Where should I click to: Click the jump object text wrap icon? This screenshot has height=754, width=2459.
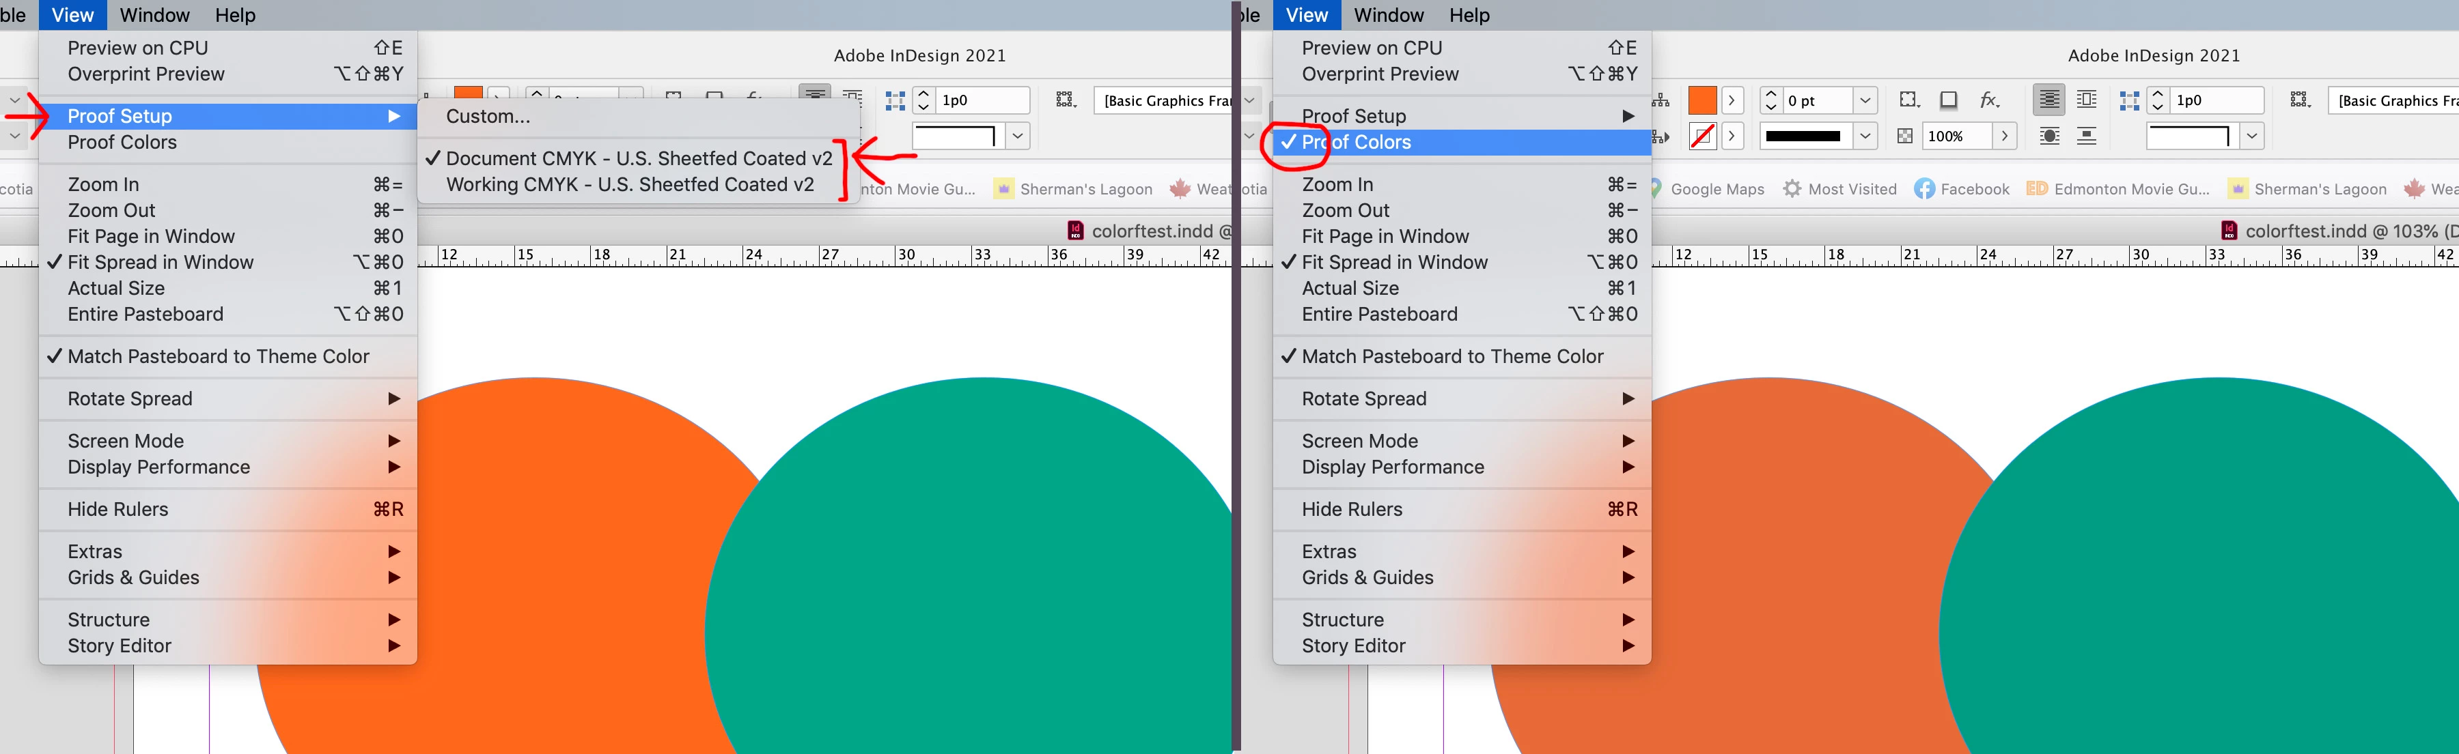2087,136
